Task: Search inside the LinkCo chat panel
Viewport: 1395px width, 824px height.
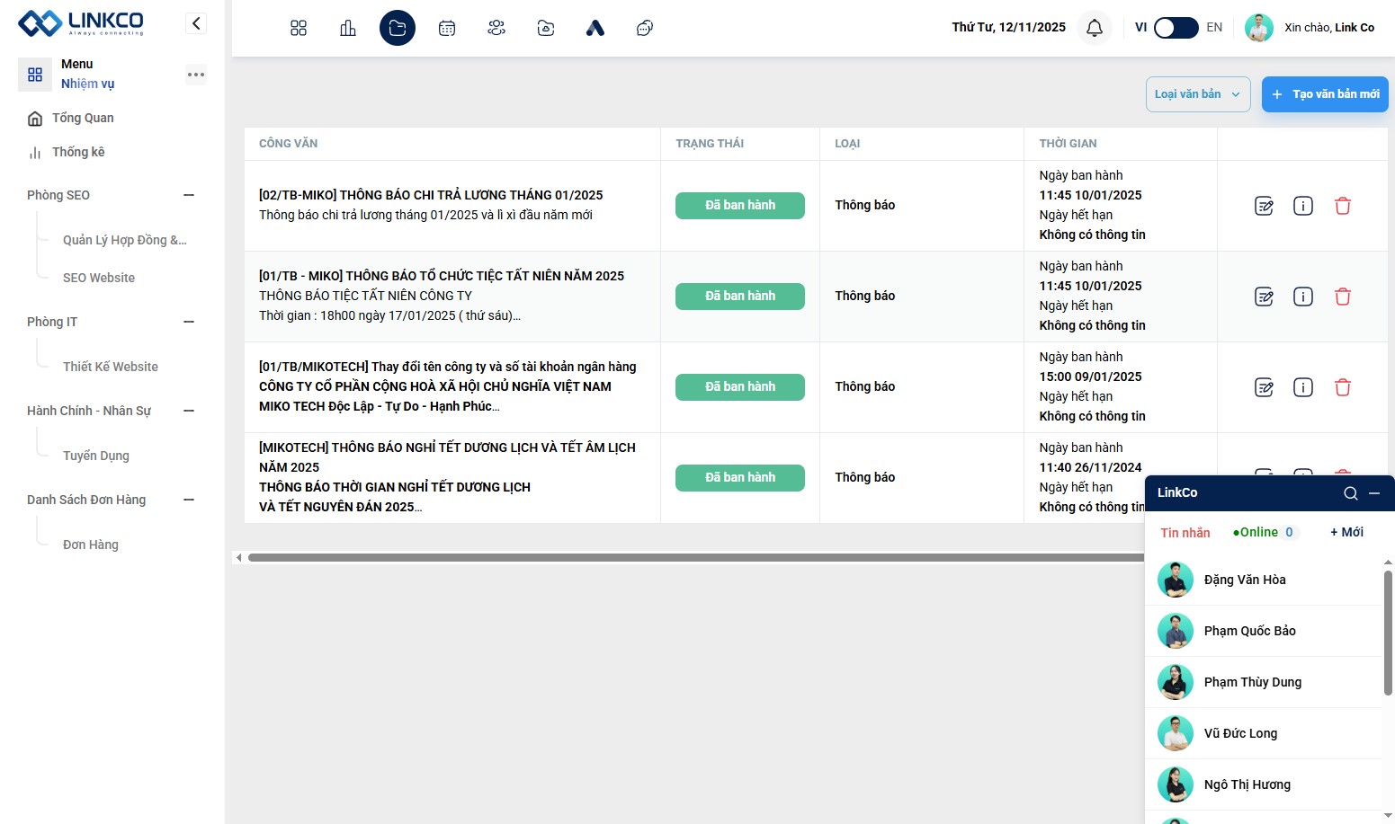Action: click(1350, 492)
